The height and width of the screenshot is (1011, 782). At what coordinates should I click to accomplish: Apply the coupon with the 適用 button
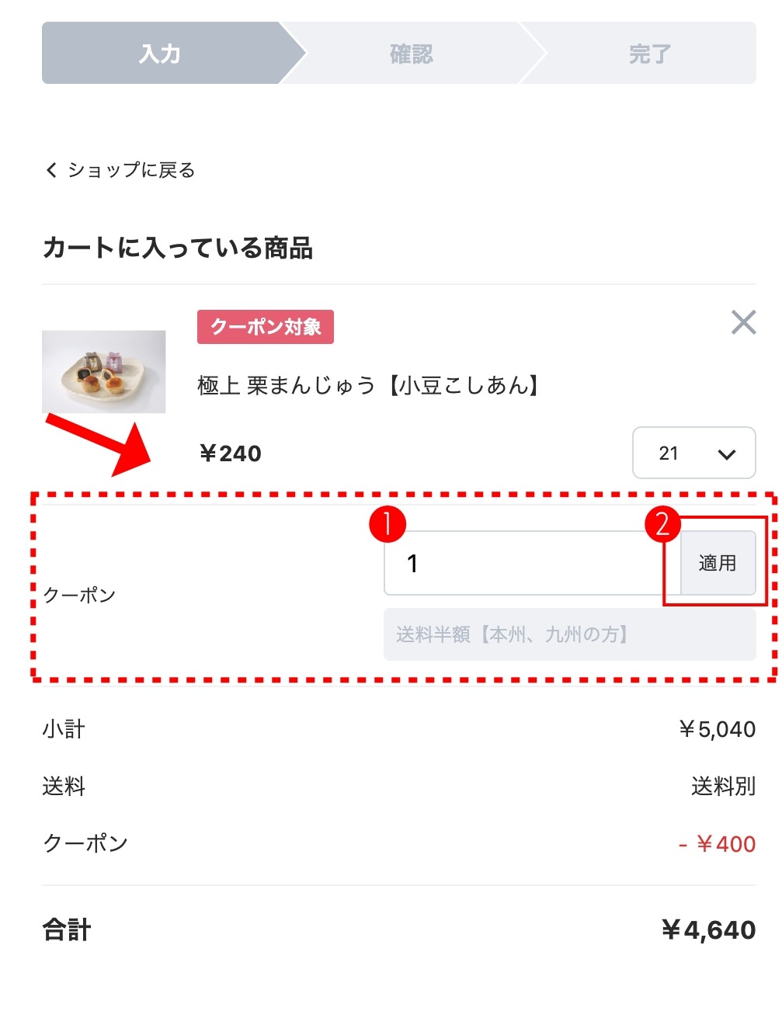coord(718,563)
